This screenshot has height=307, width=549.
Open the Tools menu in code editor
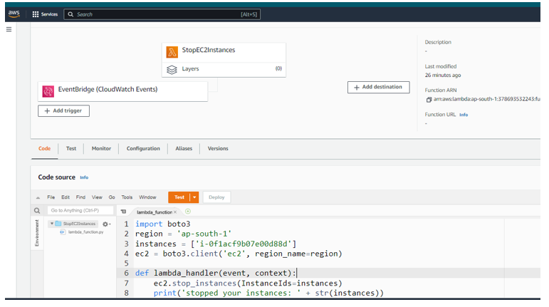pos(127,197)
